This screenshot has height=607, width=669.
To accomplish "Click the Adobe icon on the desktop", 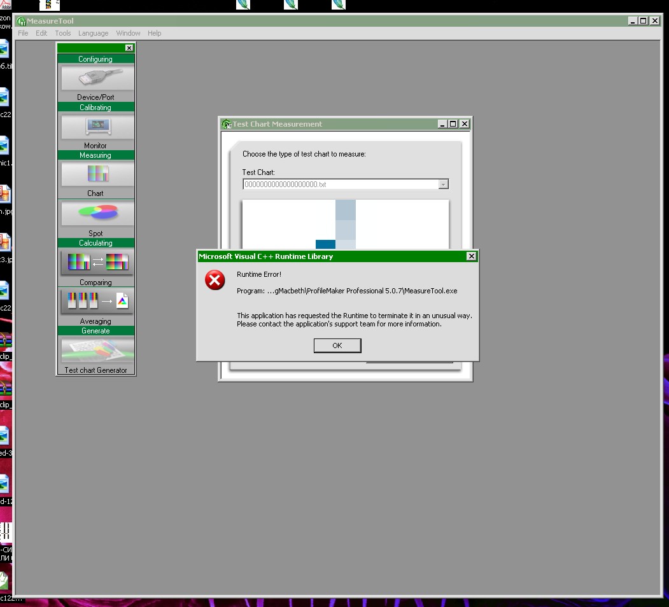I will (x=6, y=5).
